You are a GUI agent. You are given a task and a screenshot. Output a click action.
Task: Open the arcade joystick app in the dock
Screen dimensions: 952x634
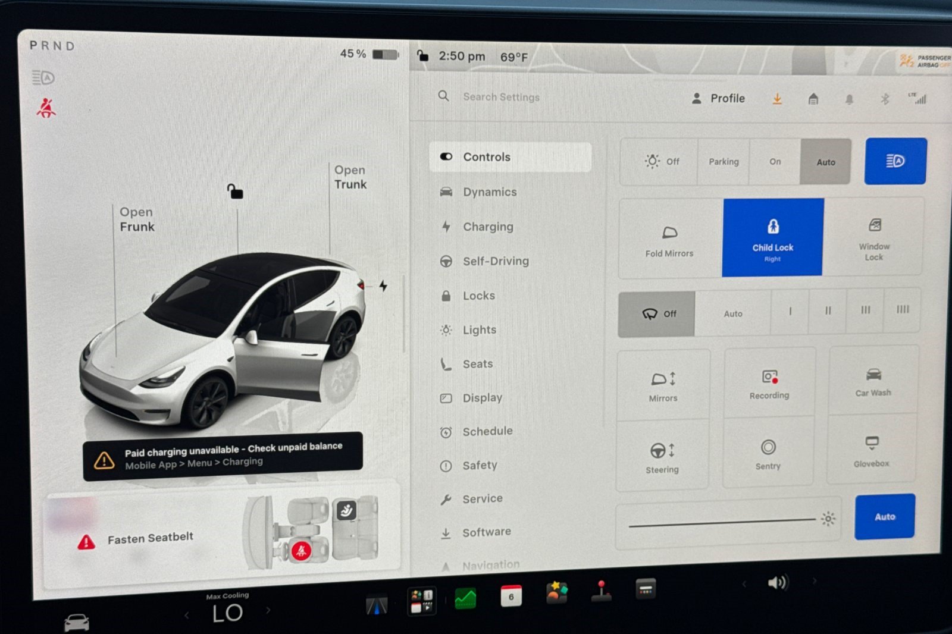point(602,591)
